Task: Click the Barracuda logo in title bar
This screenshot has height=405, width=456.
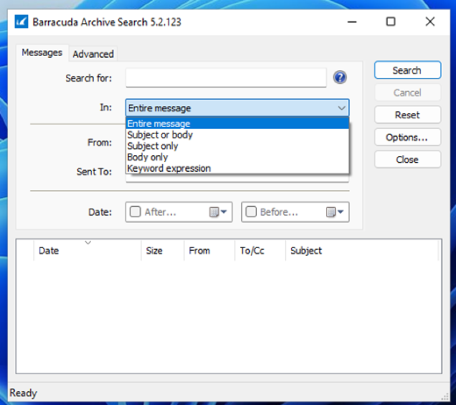Action: click(22, 22)
